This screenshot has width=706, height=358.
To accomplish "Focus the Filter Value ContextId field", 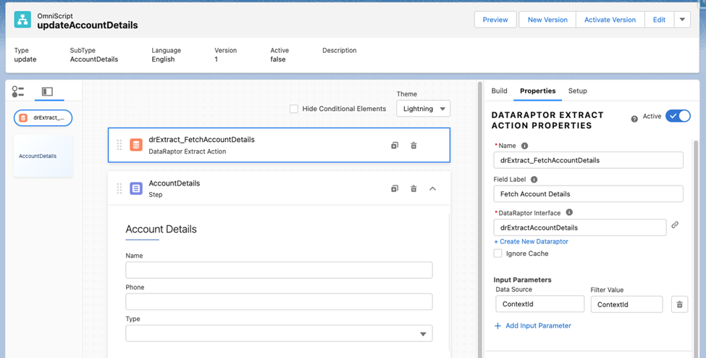I will tap(627, 304).
